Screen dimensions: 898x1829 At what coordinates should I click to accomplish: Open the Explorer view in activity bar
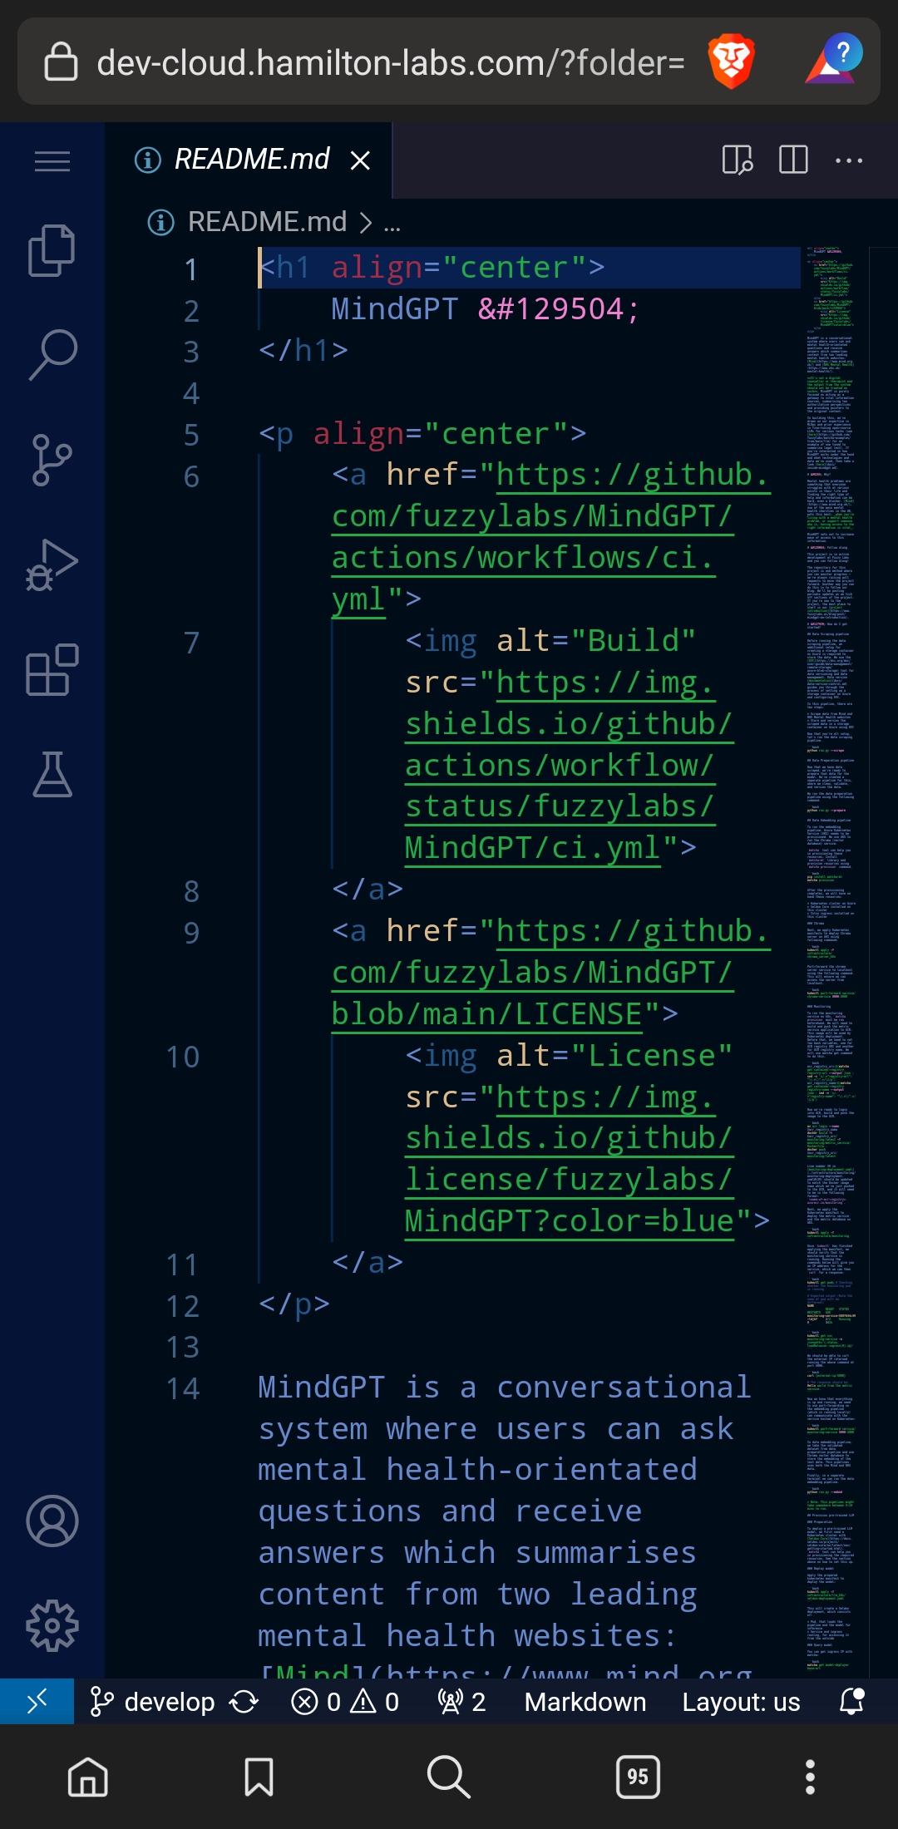click(52, 250)
